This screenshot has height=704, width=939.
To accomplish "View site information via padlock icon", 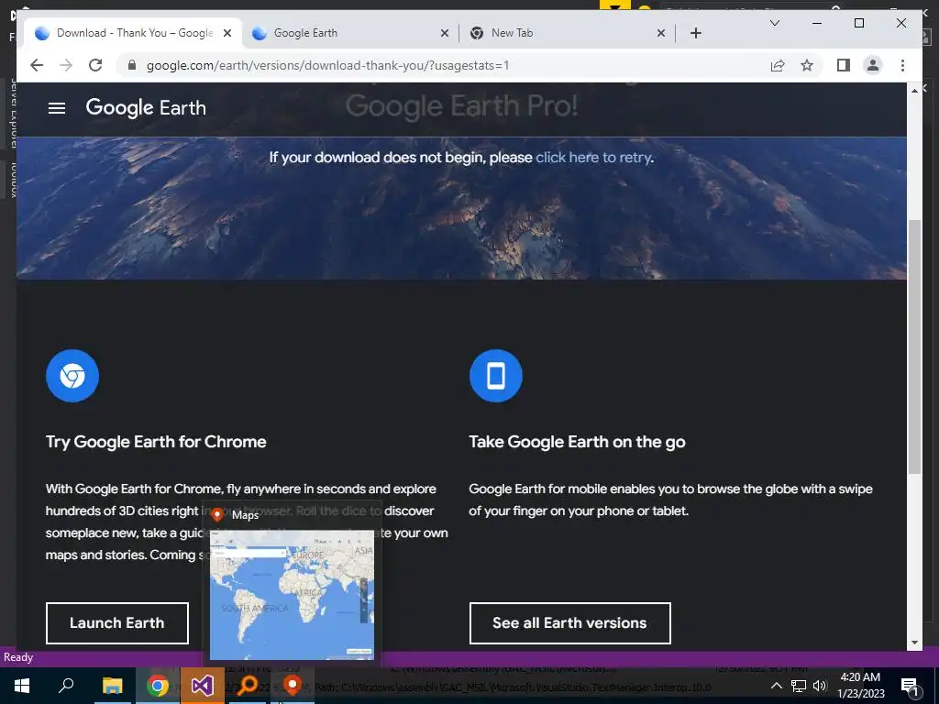I will (132, 65).
